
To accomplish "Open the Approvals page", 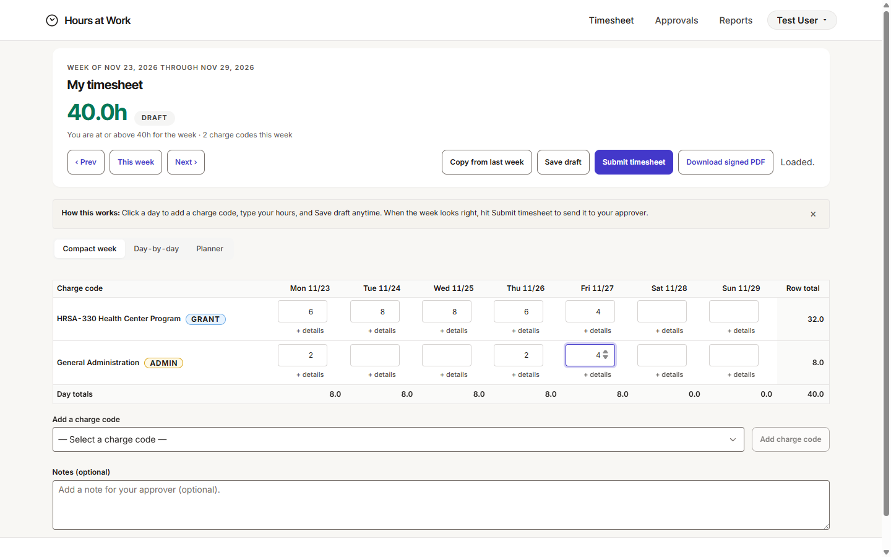I will pyautogui.click(x=676, y=20).
